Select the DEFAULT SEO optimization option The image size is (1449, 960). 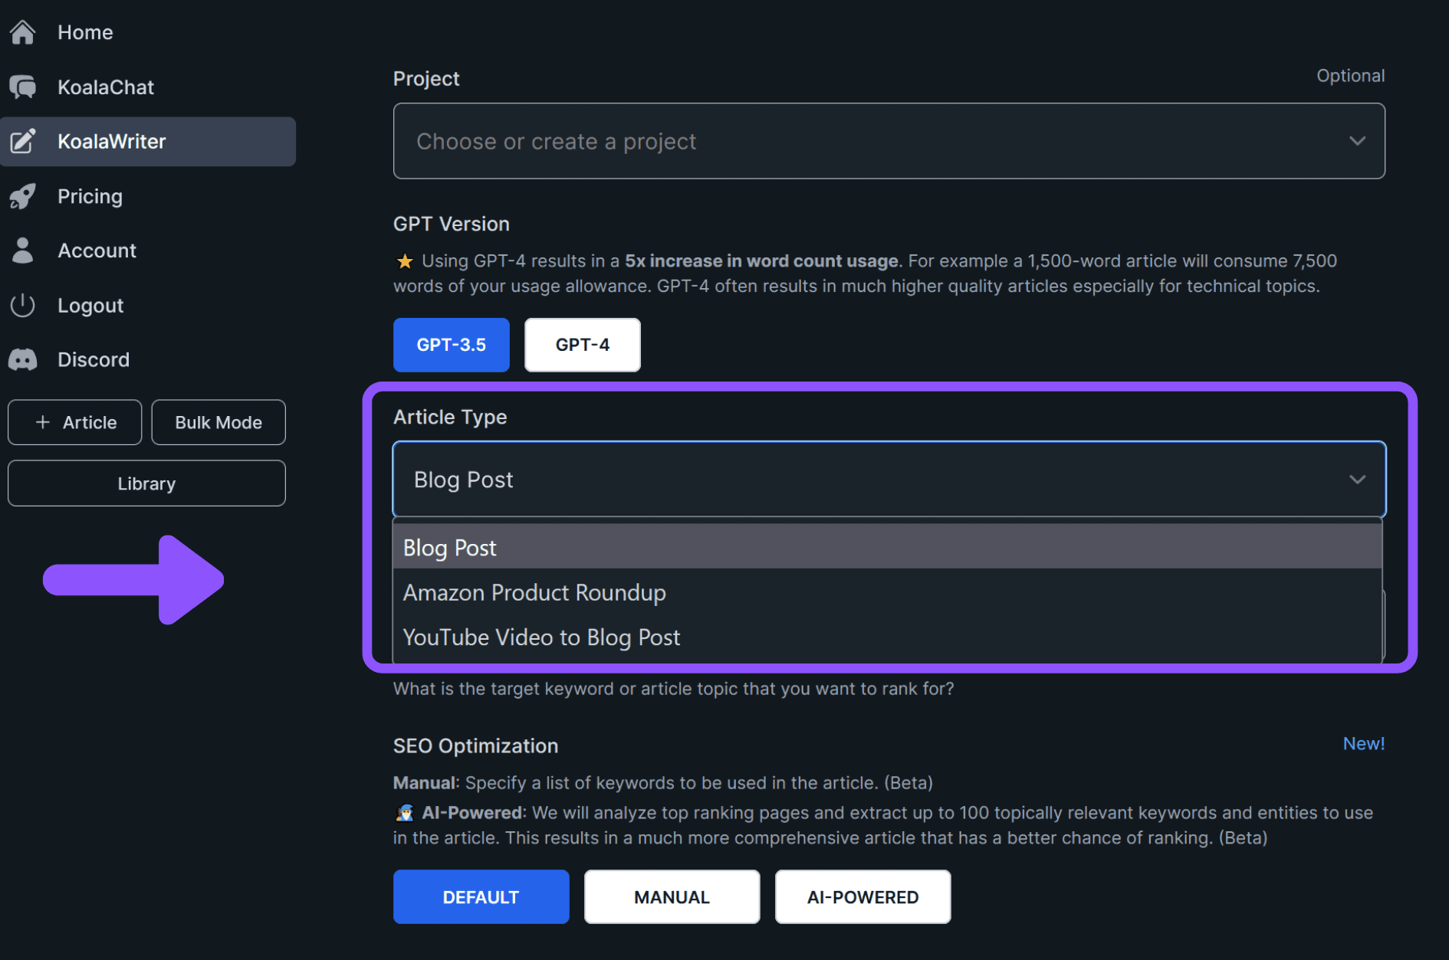[x=481, y=896]
